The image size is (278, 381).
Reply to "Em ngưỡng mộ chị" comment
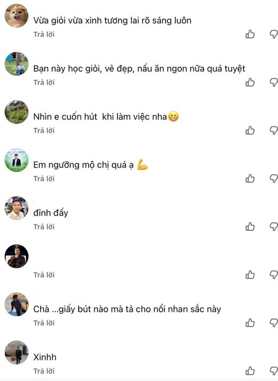(x=44, y=179)
